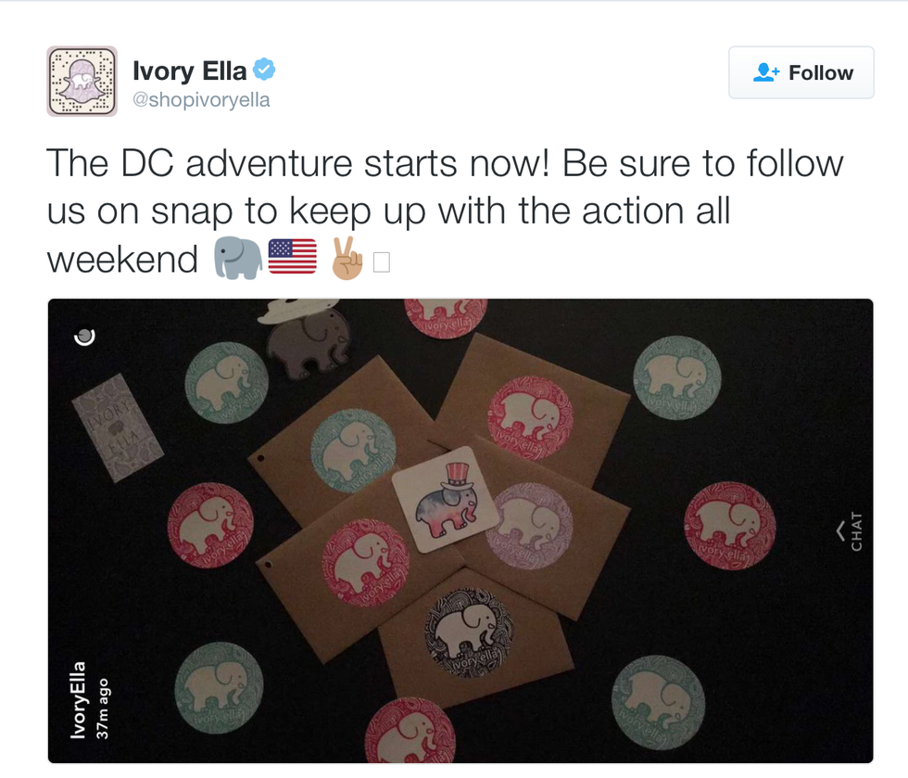Expand the CHAT chevron on the snap
Viewport: 908px width, 778px height.
(x=840, y=530)
